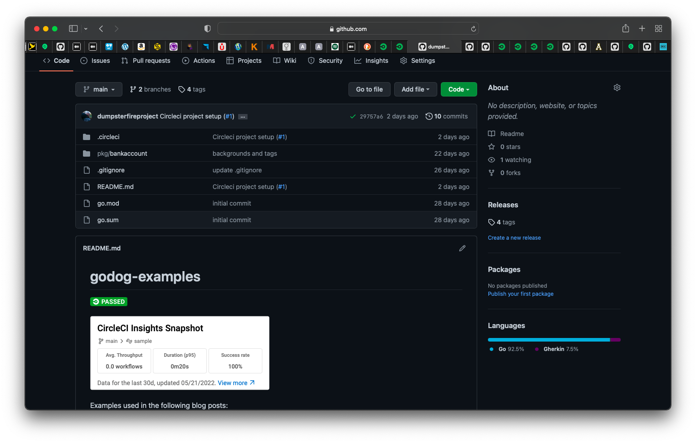Open the Releases heading link
The width and height of the screenshot is (696, 443).
click(503, 205)
